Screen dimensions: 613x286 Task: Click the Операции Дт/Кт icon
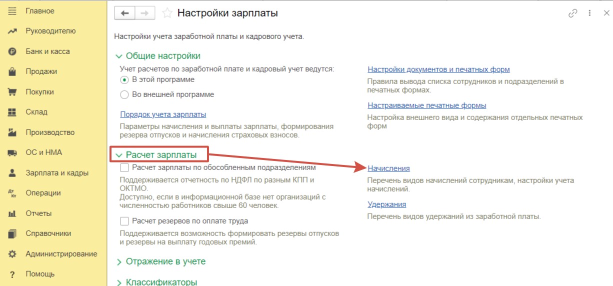[x=12, y=193]
